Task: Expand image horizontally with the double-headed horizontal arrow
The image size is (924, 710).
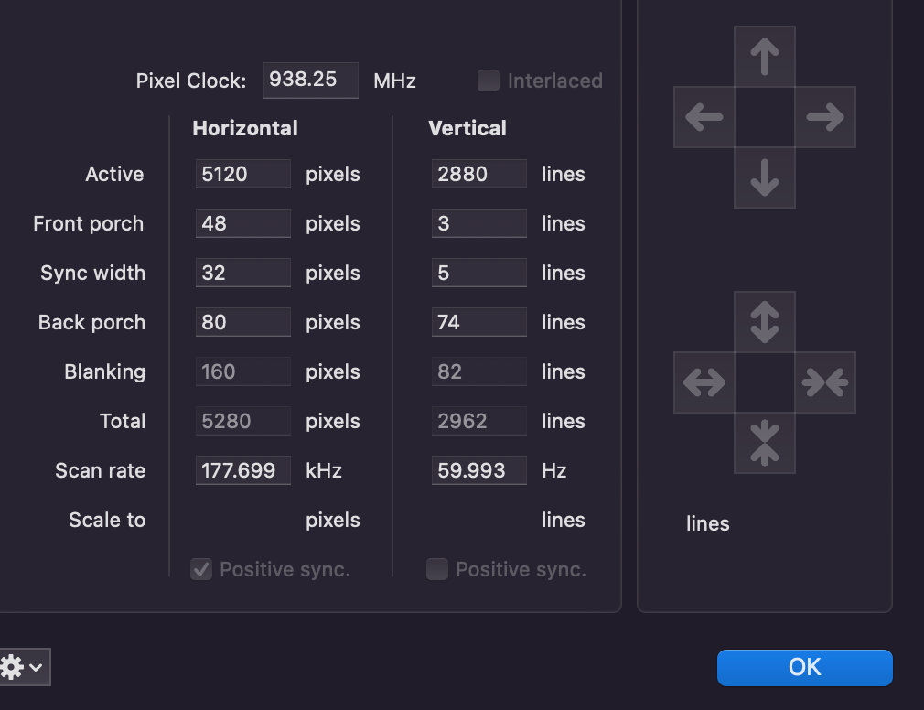Action: (x=704, y=382)
